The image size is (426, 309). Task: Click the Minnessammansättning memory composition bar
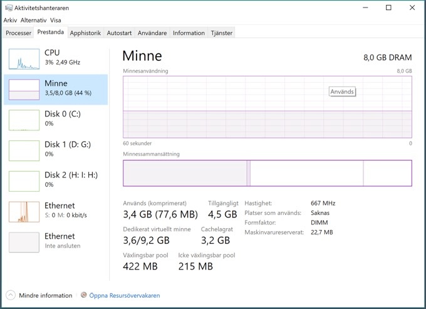(x=268, y=173)
